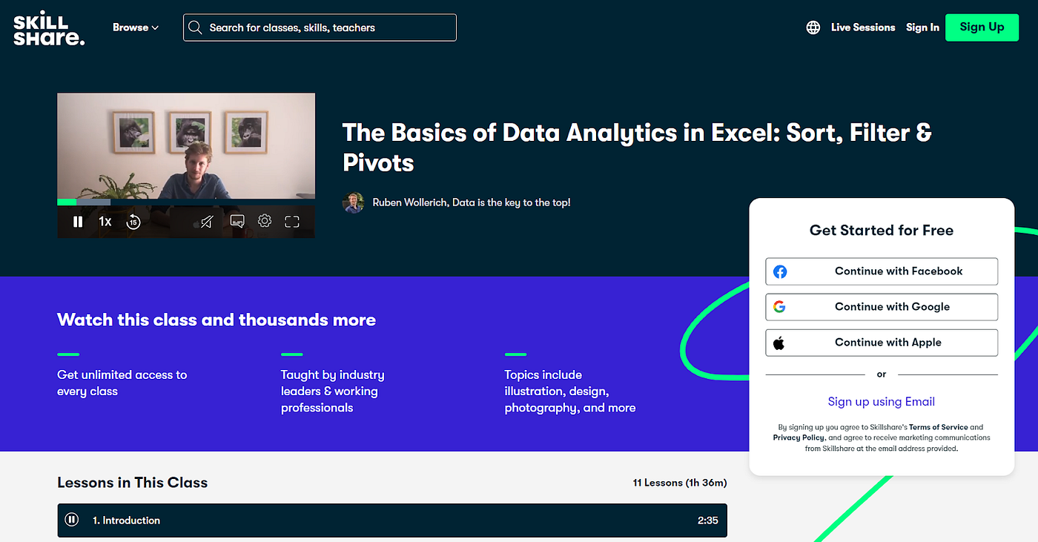Click the Skillshare logo

[49, 30]
